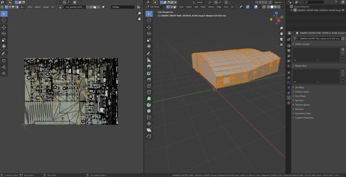
Task: Open the Modifiers wrench tab in Properties
Action: [289, 78]
